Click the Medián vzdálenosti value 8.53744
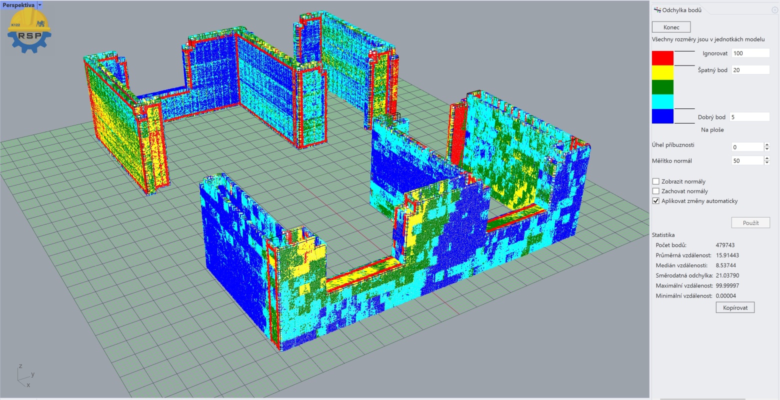 pos(725,265)
